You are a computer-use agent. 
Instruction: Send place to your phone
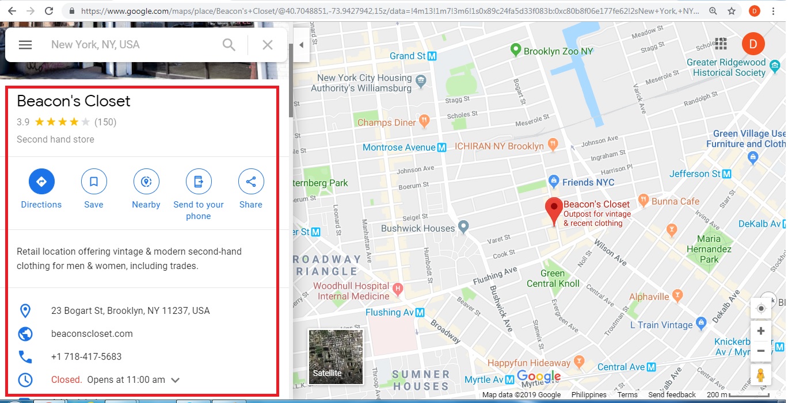point(199,195)
